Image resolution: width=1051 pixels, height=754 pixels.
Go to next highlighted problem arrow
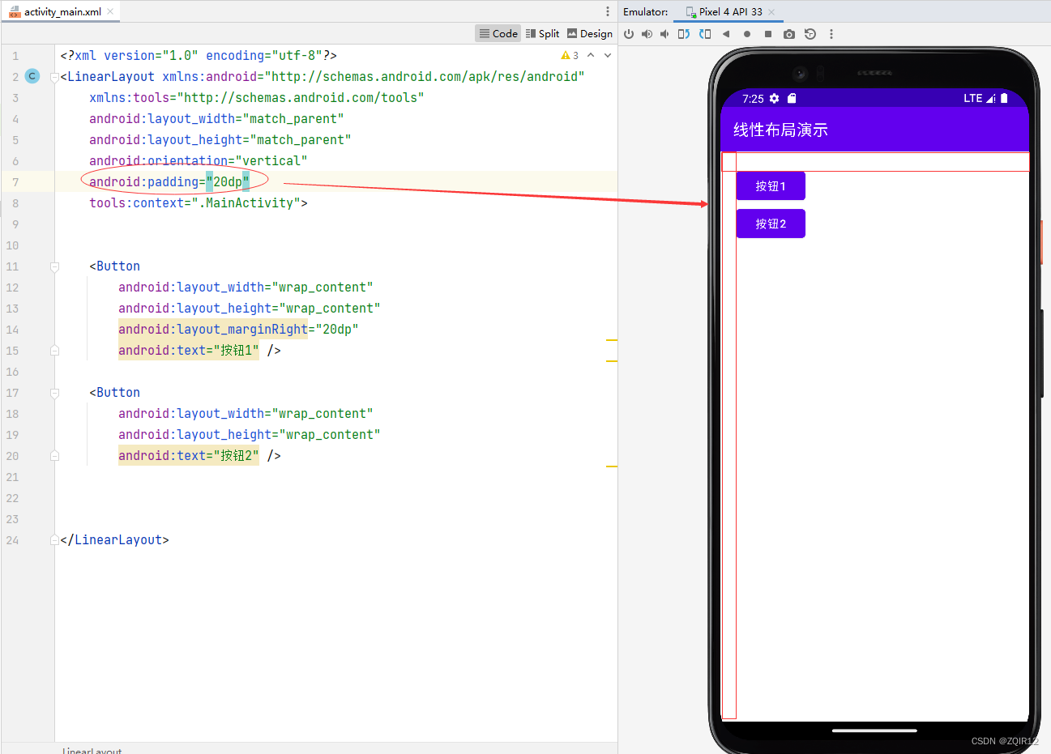pyautogui.click(x=608, y=55)
